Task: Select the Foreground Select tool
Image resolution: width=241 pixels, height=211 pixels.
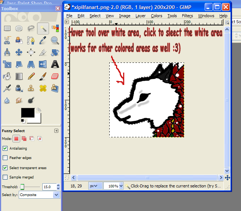Action: tap(19, 40)
